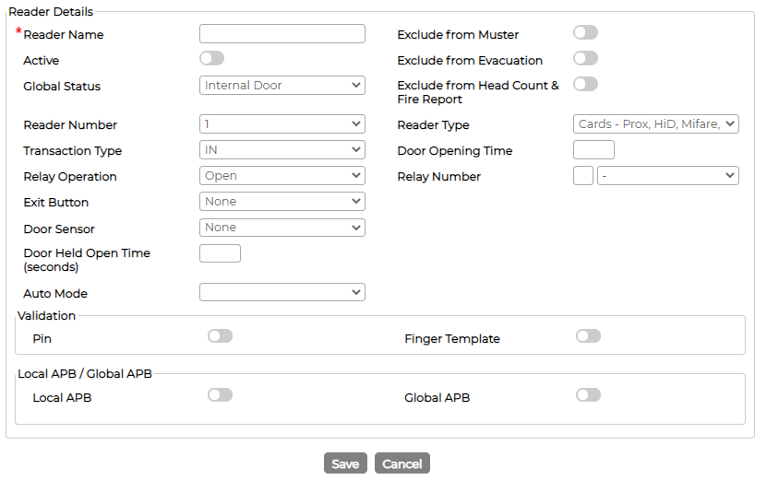779x480 pixels.
Task: Turn on Global APB toggle
Action: (x=589, y=395)
